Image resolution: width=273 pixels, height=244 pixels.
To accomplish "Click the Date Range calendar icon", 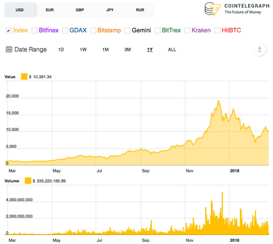I will tap(9, 49).
